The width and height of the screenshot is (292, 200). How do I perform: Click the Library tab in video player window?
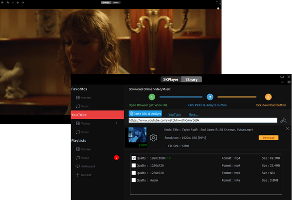[116, 2]
